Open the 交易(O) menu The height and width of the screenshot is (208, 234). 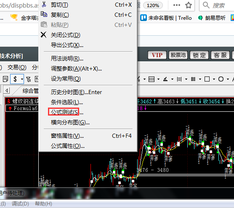click(x=17, y=68)
